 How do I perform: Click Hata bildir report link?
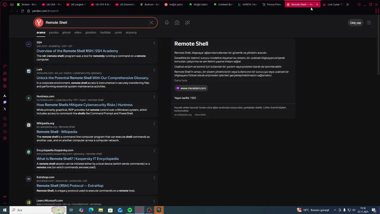tap(200, 115)
